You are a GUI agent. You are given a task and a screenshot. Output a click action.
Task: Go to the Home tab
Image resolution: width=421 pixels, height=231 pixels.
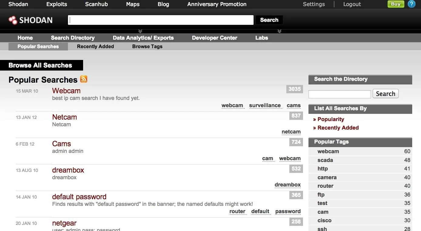pos(25,38)
